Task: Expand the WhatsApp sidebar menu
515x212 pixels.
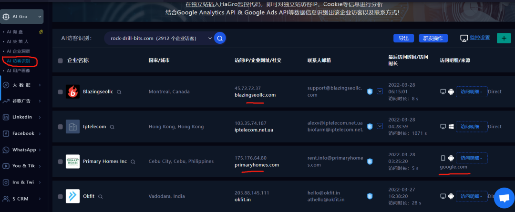Action: coord(40,150)
